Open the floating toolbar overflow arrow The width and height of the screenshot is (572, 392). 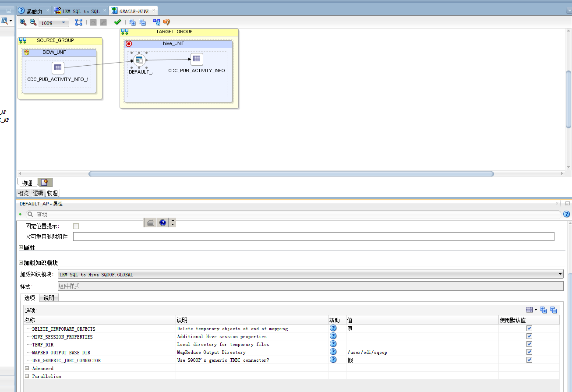click(173, 223)
